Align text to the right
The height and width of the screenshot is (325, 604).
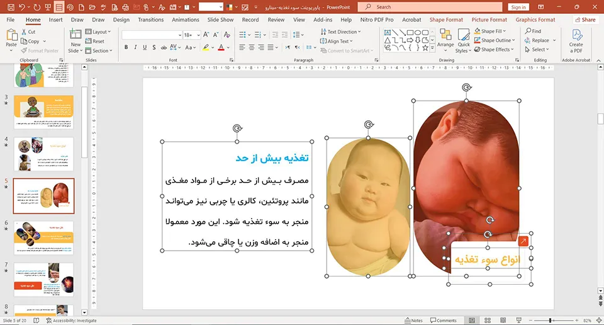[x=260, y=47]
